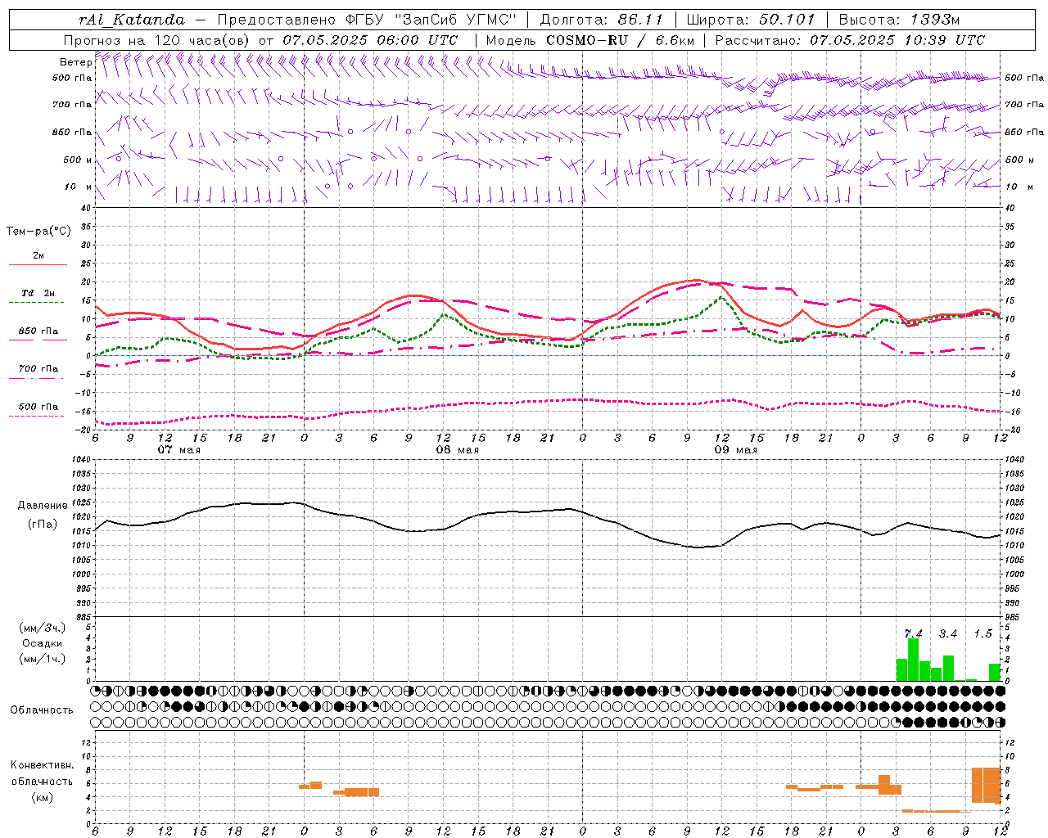This screenshot has width=1048, height=838.
Task: Click the 09 мая date label
Action: click(x=735, y=450)
